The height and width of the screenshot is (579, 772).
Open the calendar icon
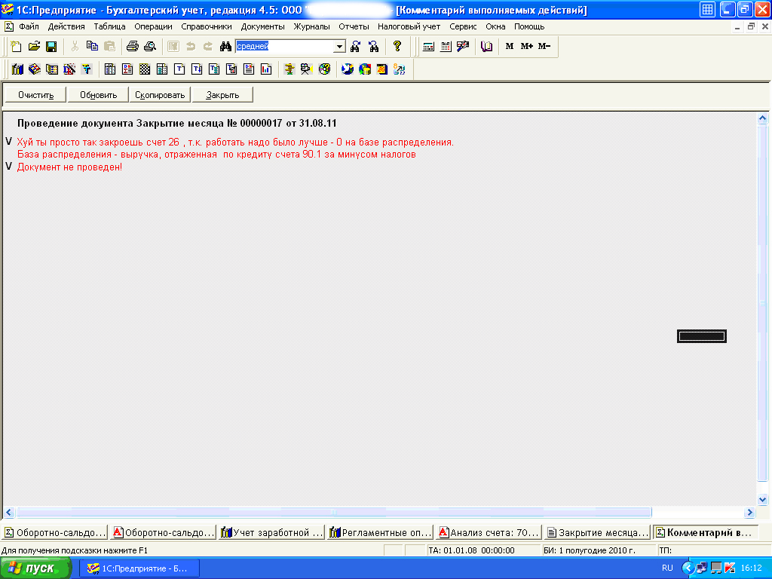click(446, 46)
